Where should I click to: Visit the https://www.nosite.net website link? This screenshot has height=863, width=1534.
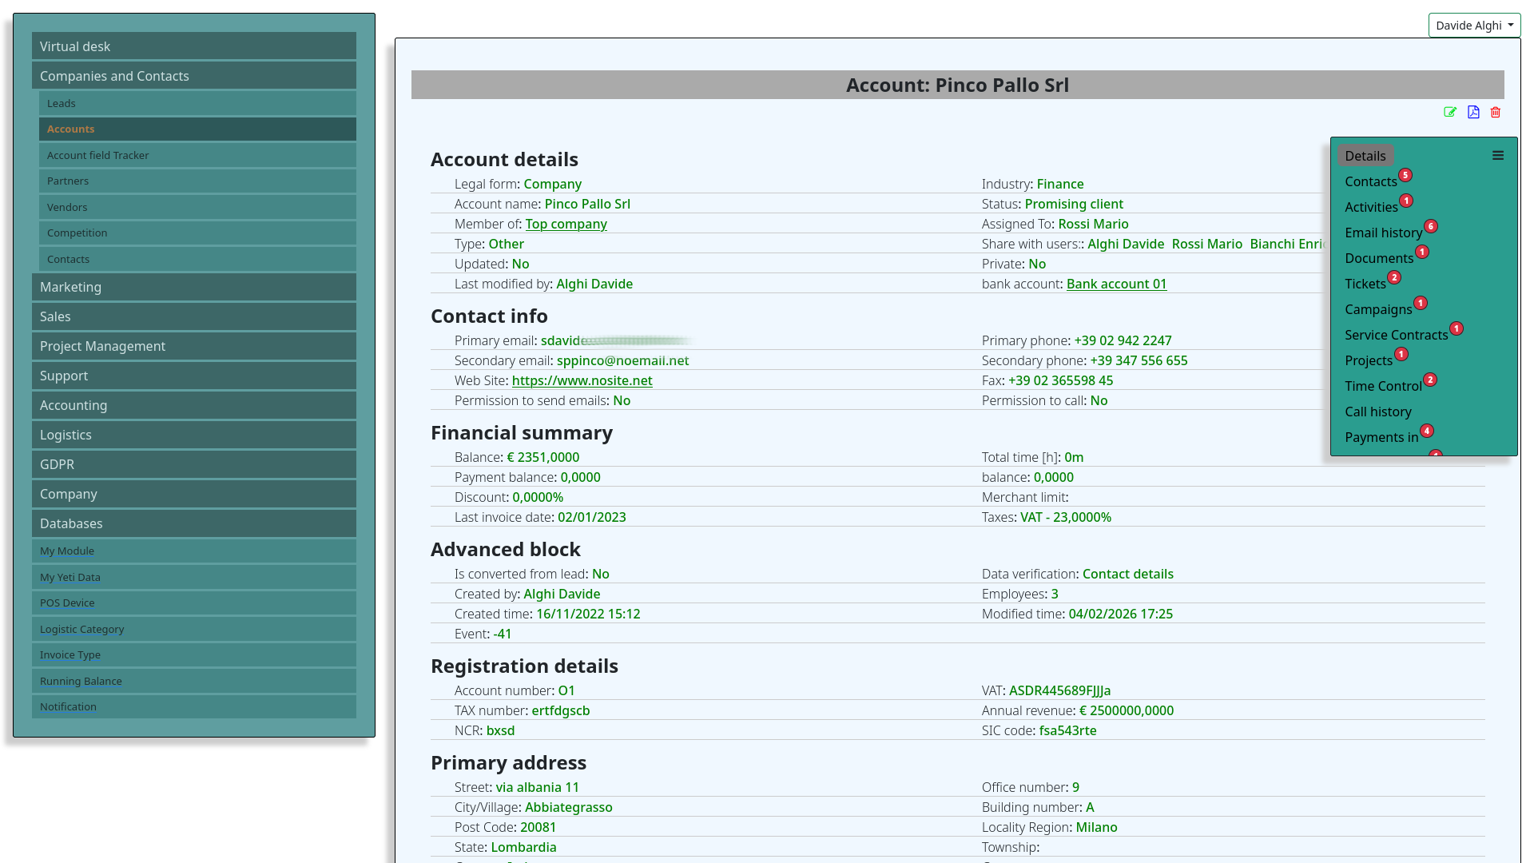[582, 380]
